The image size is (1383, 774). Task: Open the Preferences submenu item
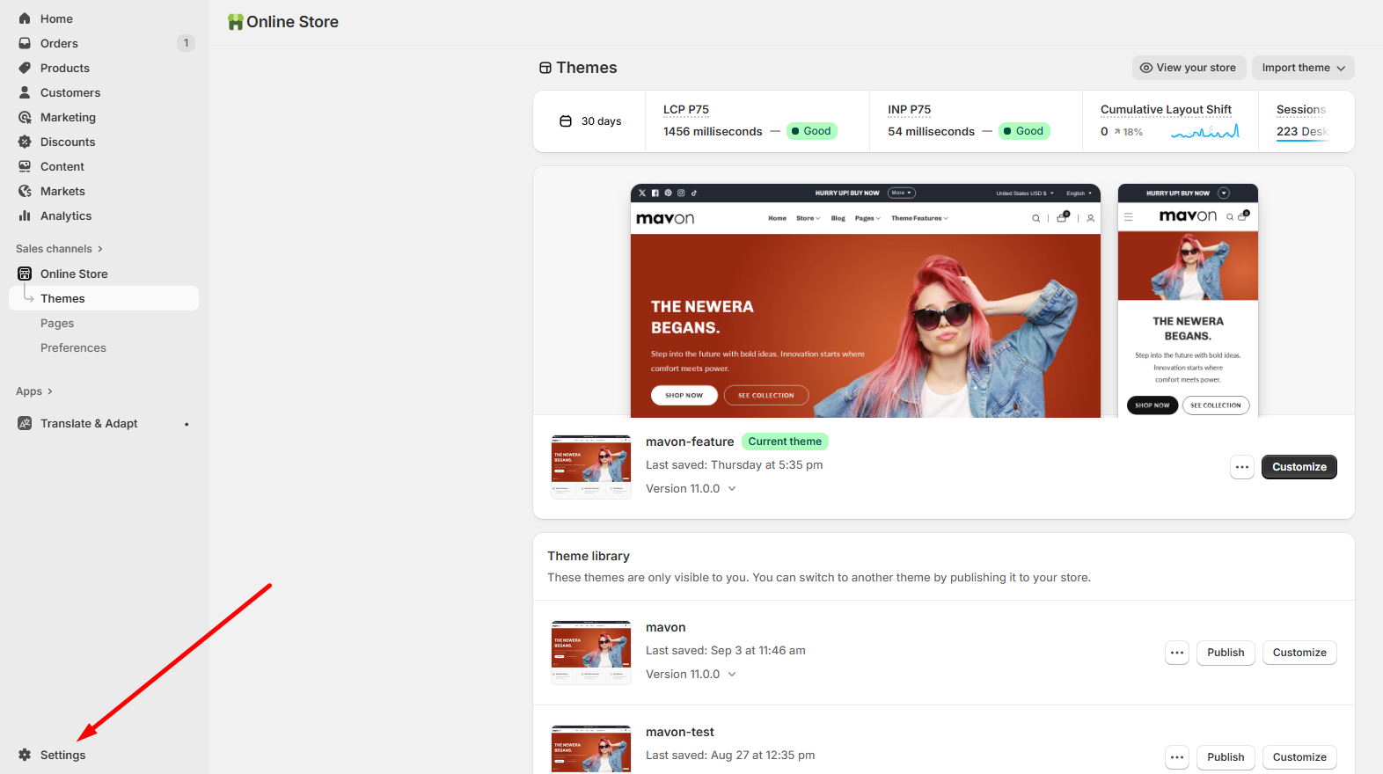click(x=73, y=347)
